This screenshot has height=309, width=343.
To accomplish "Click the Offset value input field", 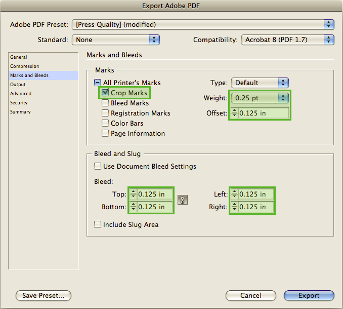I will coord(263,113).
